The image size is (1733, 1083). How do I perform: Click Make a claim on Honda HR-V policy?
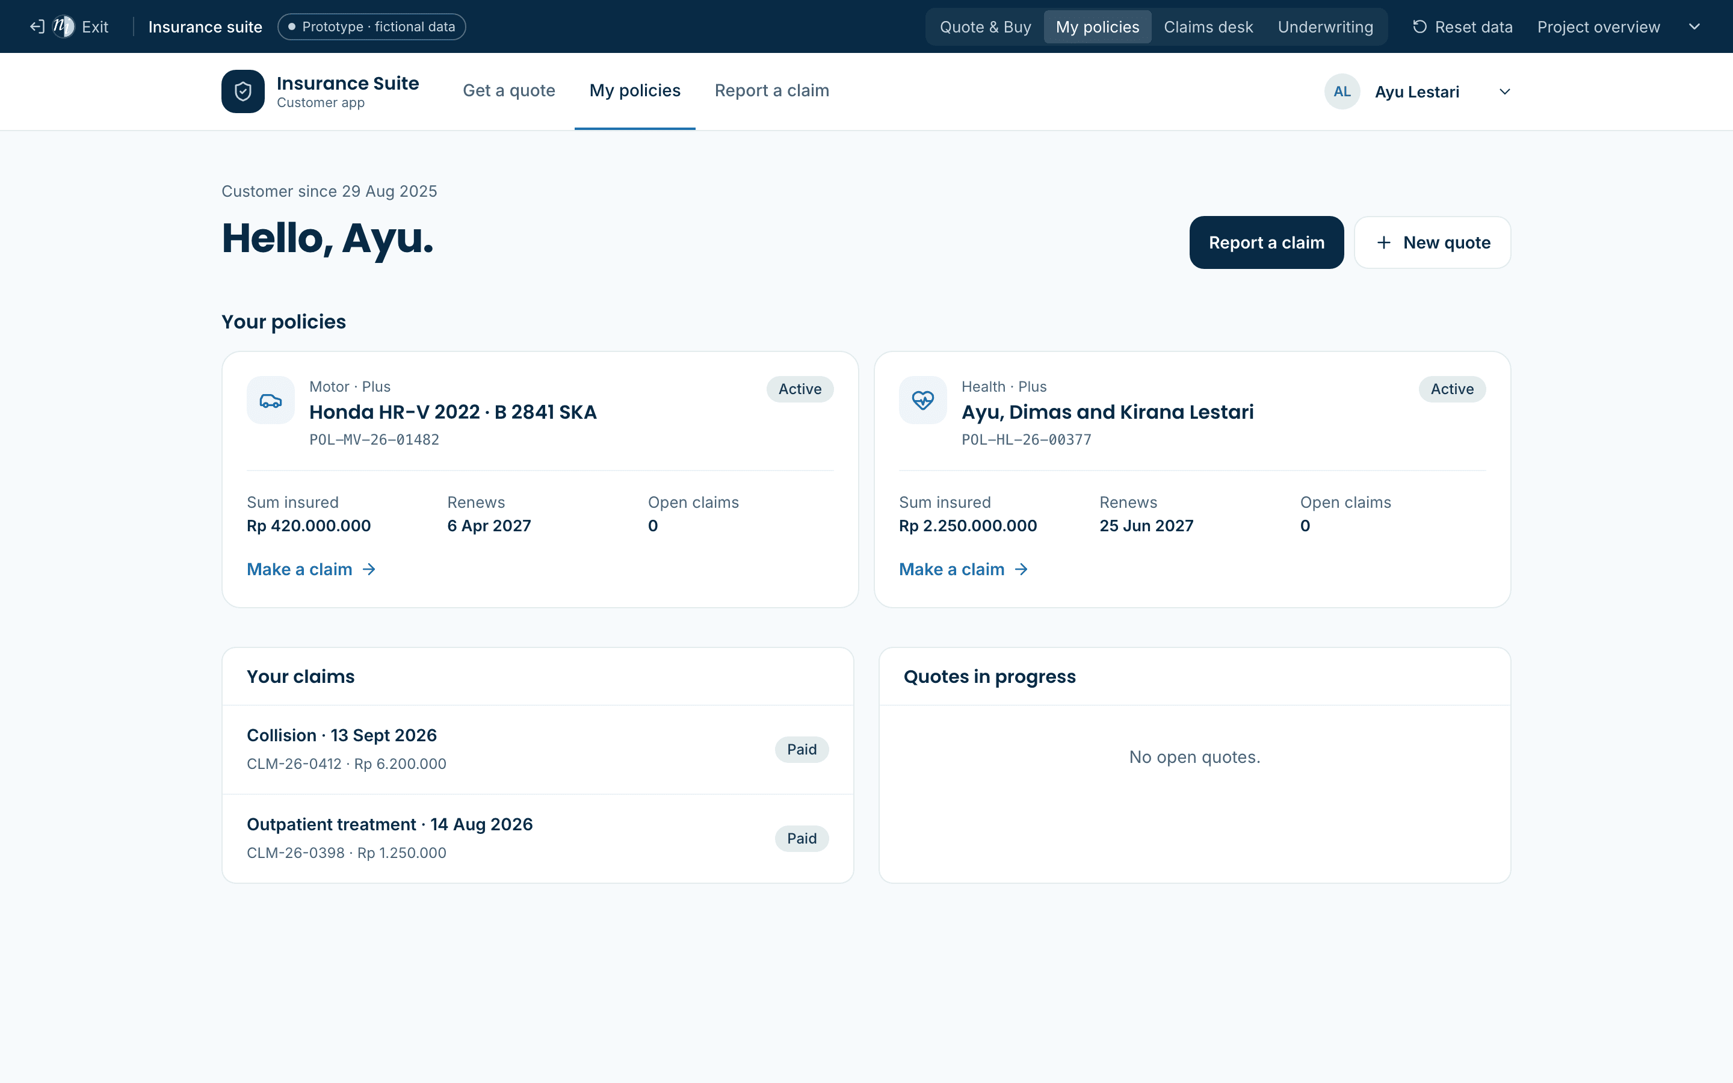tap(312, 569)
